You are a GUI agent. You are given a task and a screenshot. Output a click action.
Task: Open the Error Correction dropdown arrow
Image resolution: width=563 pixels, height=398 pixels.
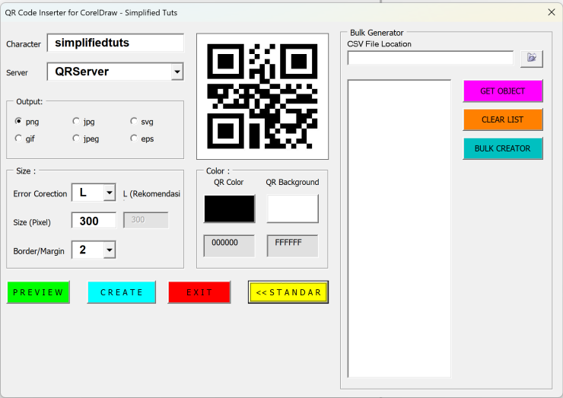[110, 193]
